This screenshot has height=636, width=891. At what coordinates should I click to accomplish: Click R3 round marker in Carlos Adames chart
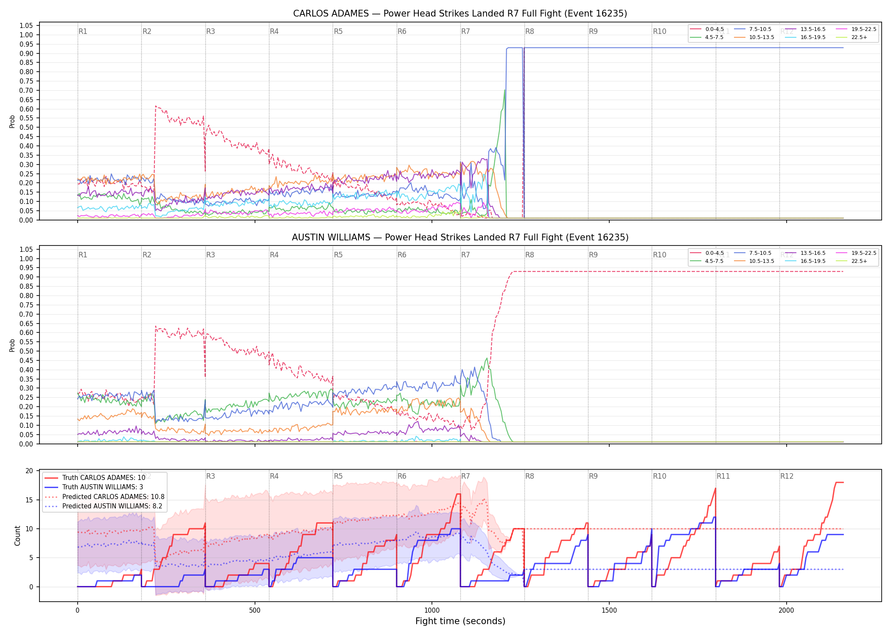pos(210,31)
